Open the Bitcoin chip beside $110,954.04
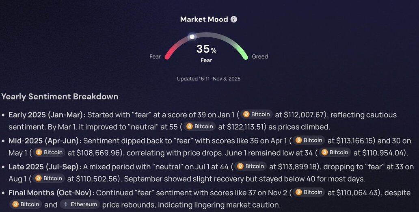This screenshot has width=419, height=212. 335,152
